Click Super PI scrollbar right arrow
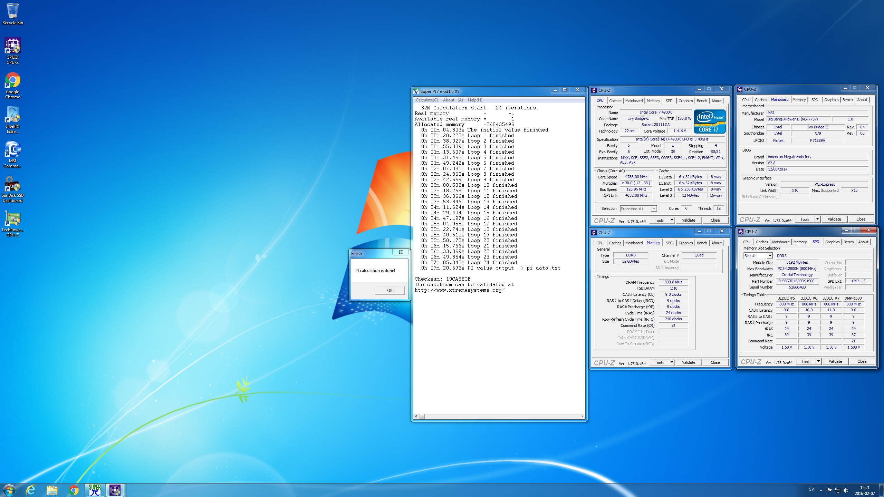Screen dimensions: 884x497 click(582, 417)
